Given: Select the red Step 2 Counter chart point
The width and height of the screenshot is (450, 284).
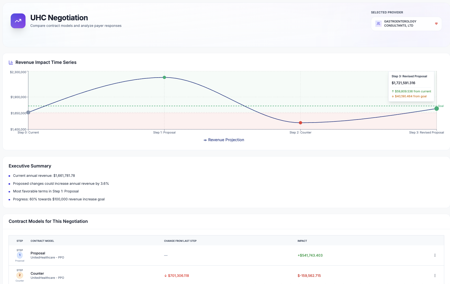Looking at the screenshot, I should (x=300, y=123).
